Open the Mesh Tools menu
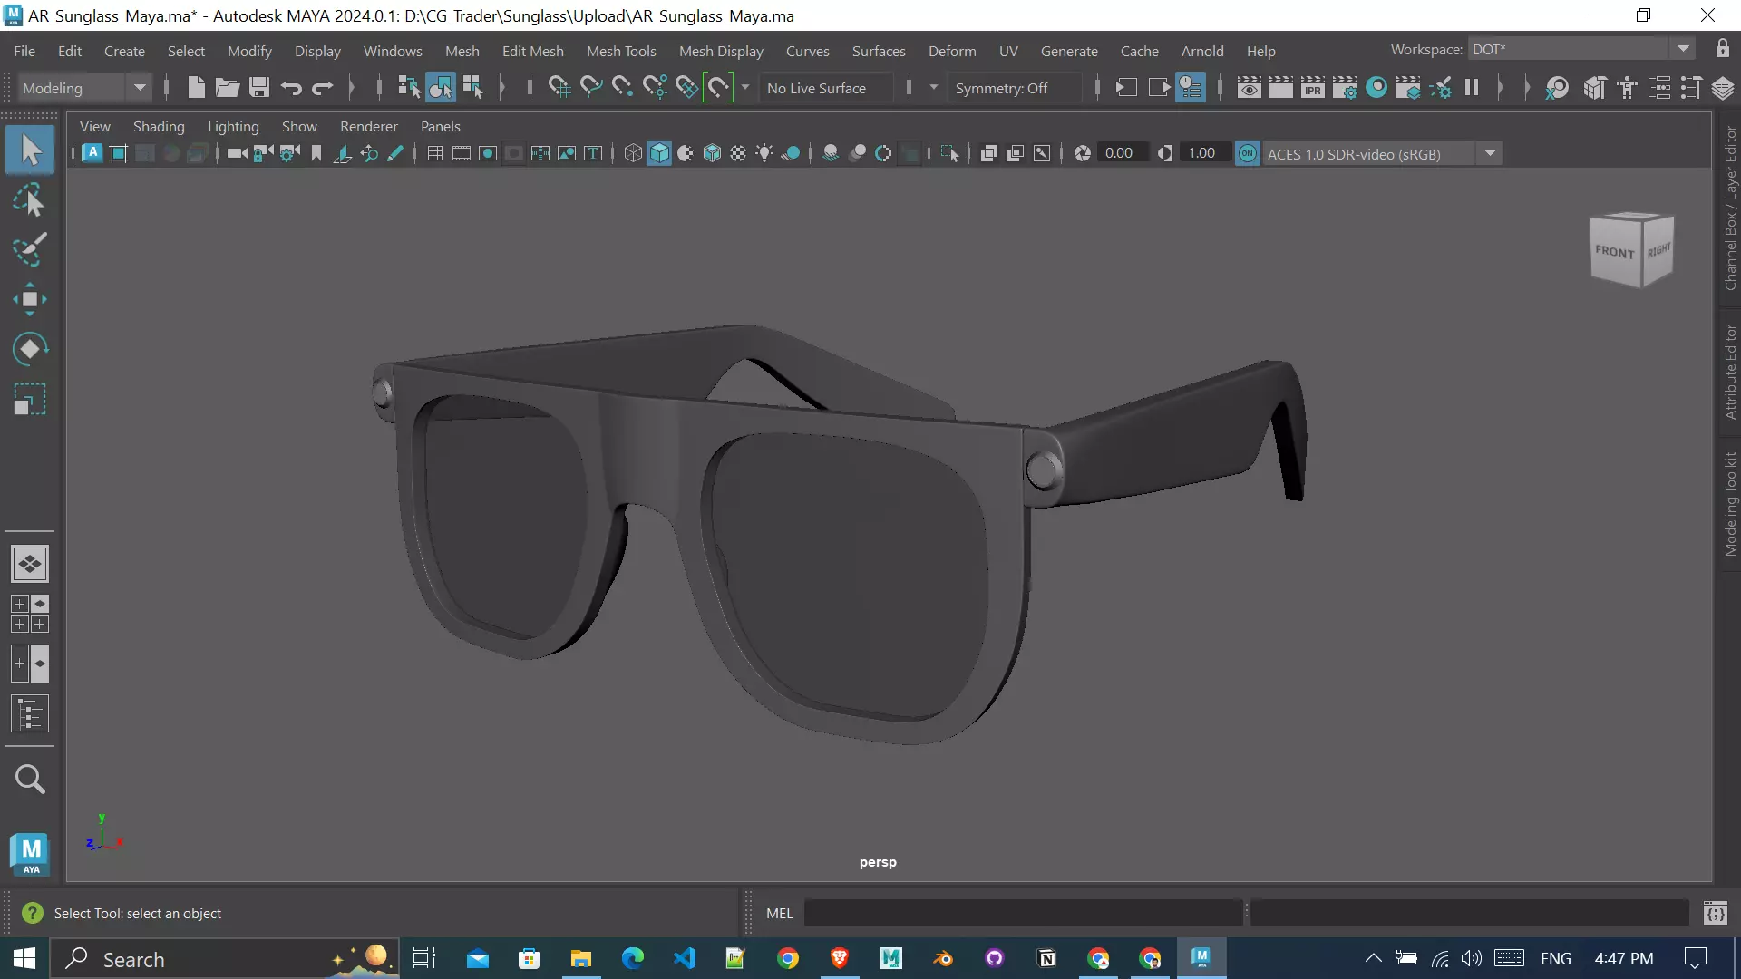This screenshot has height=979, width=1741. [620, 51]
